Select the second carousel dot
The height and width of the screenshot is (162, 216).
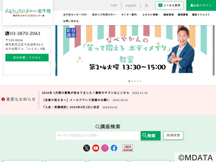(x=132, y=81)
